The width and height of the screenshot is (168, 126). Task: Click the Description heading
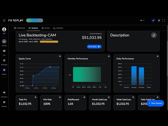click(x=120, y=35)
